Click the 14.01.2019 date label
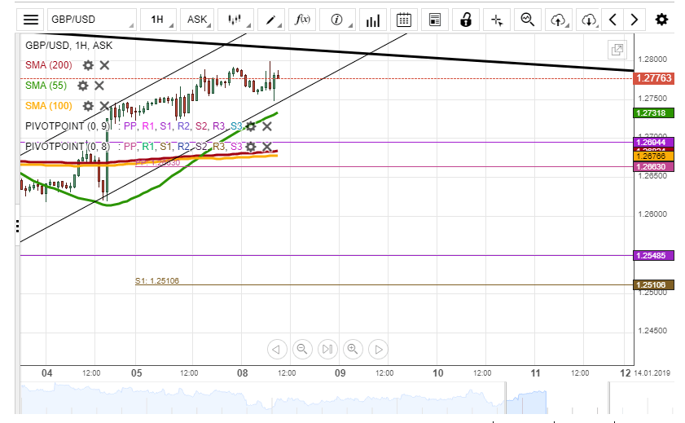The height and width of the screenshot is (423, 685). pyautogui.click(x=652, y=372)
